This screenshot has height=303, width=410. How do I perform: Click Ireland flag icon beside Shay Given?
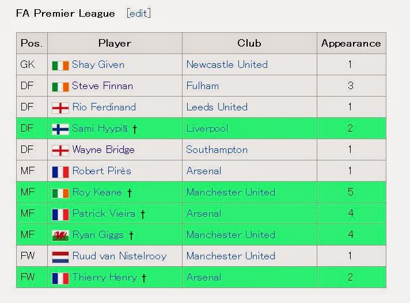click(60, 66)
